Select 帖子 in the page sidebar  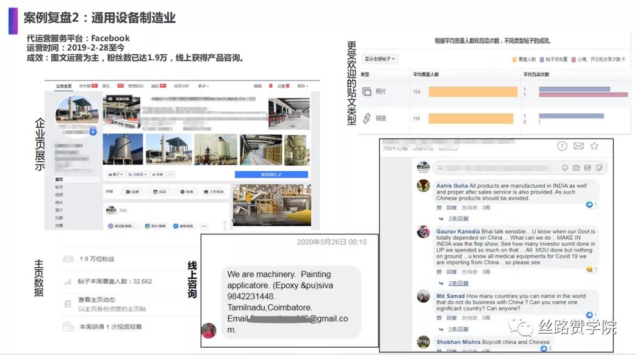coord(59,187)
